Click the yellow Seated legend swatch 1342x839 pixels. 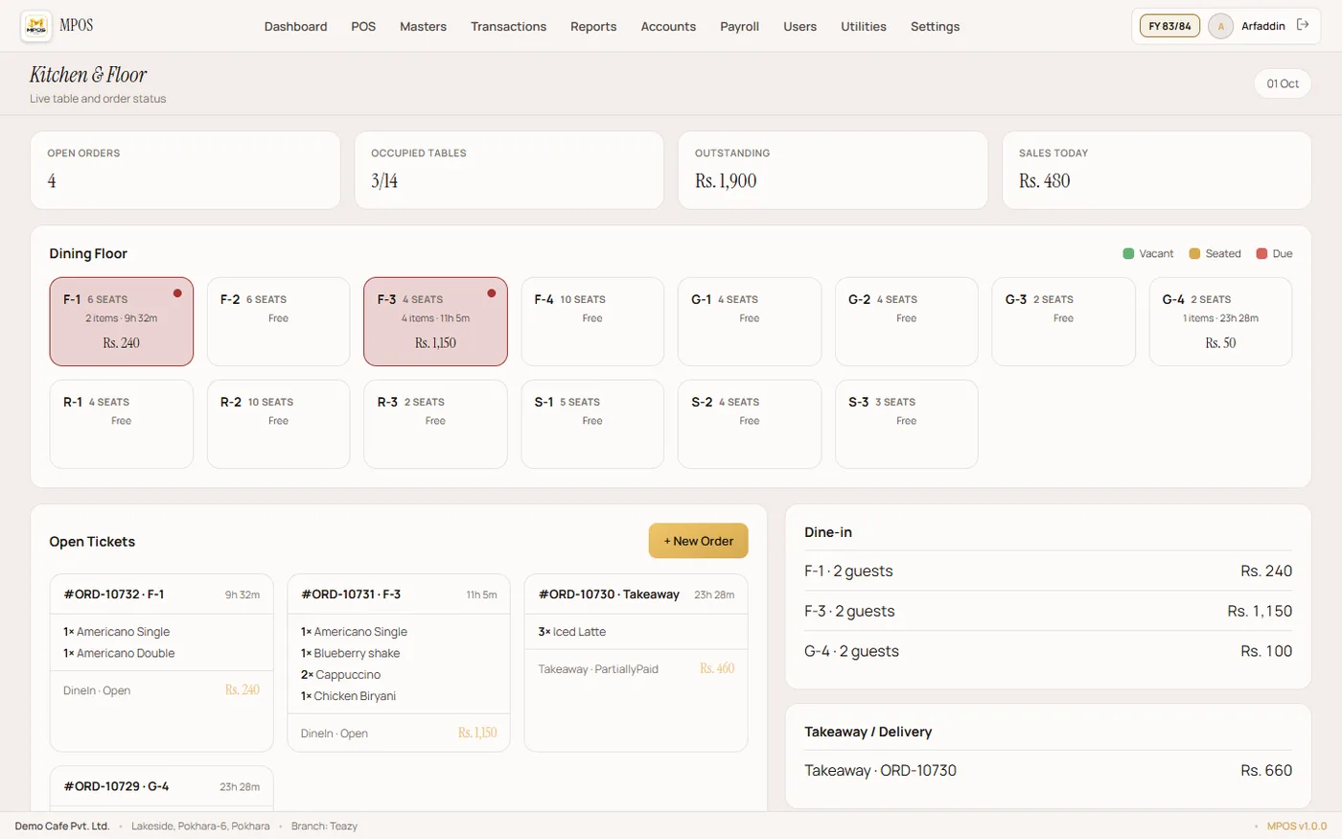[x=1194, y=253]
